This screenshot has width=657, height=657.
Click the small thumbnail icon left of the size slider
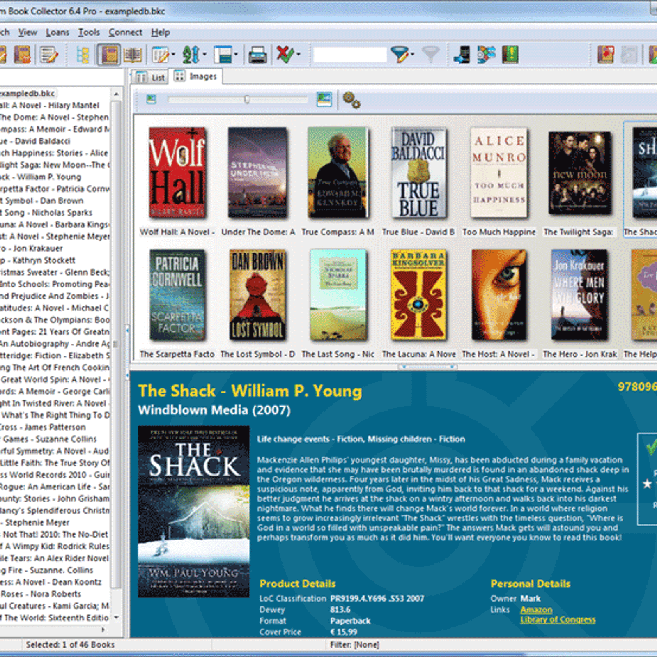pyautogui.click(x=152, y=99)
